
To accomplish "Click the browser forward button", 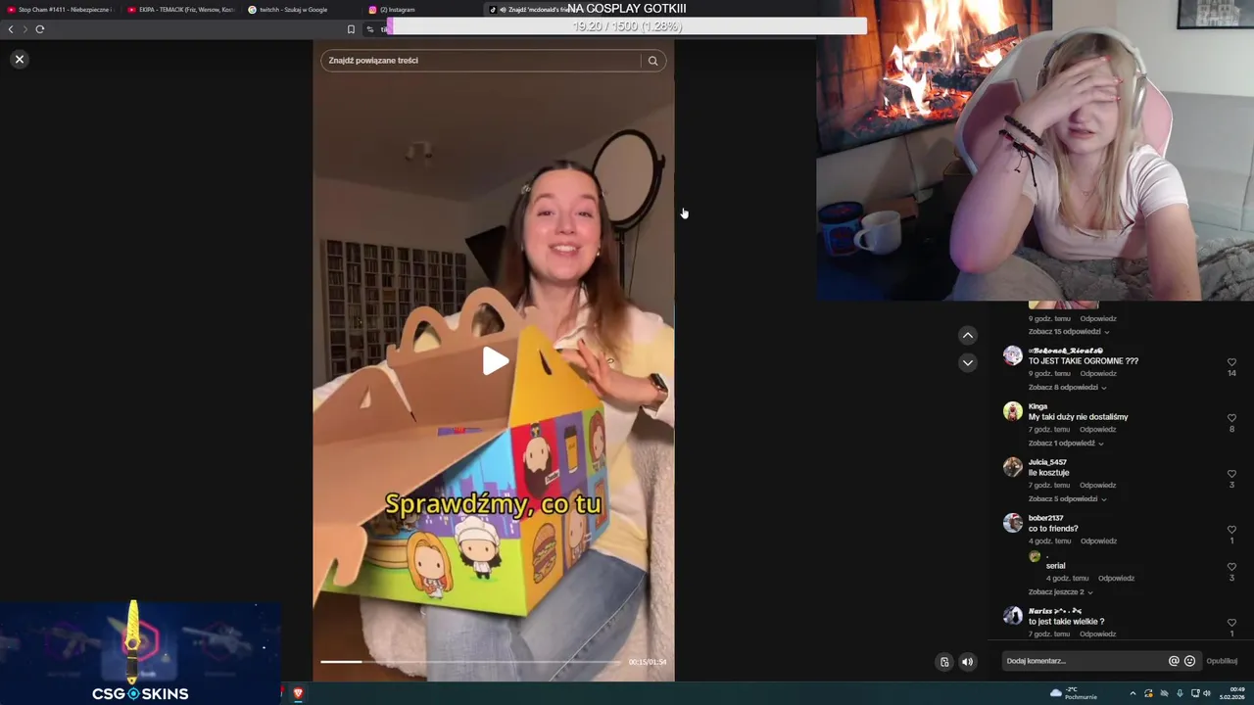I will click(x=25, y=29).
